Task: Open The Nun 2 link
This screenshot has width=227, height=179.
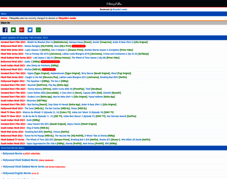Action: (56, 81)
